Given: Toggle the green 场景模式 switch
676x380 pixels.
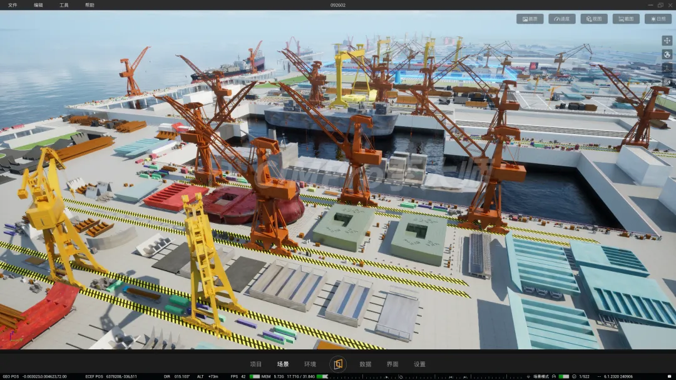Looking at the screenshot, I should pos(564,376).
